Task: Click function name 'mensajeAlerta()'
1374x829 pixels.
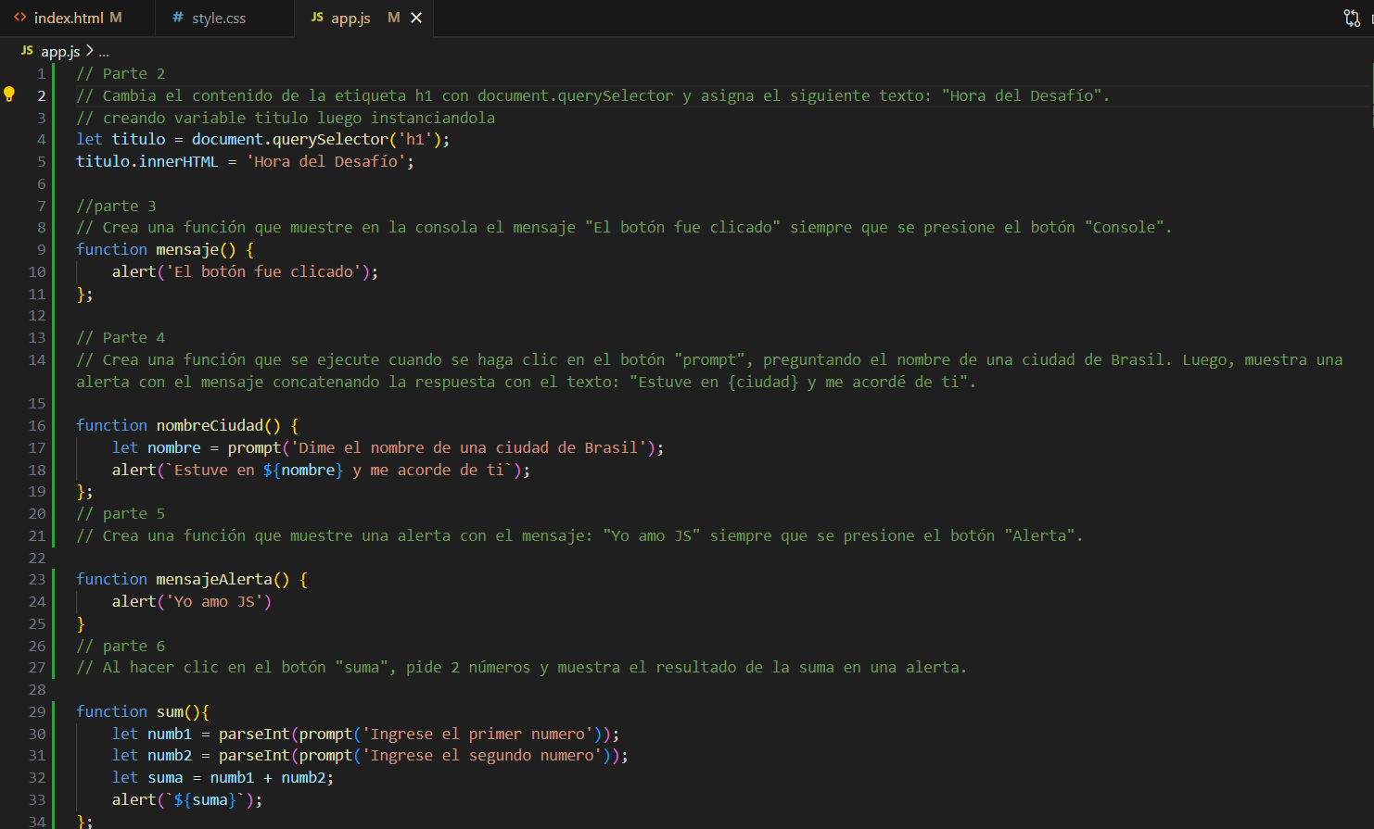Action: point(223,579)
